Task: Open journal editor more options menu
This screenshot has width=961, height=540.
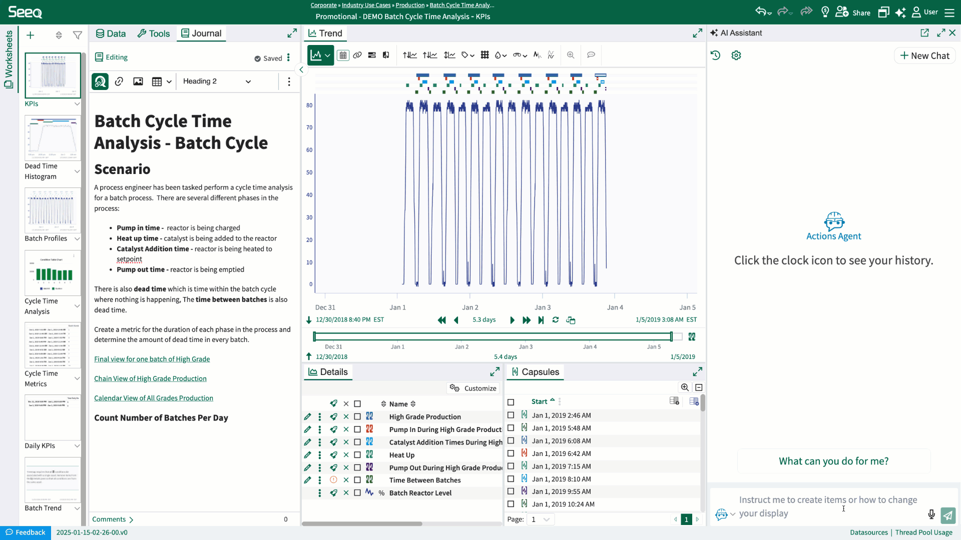Action: (289, 81)
